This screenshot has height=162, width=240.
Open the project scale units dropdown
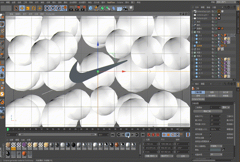(x=226, y=108)
